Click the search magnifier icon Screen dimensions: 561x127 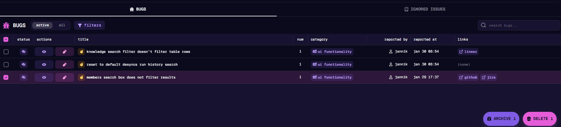(x=483, y=25)
